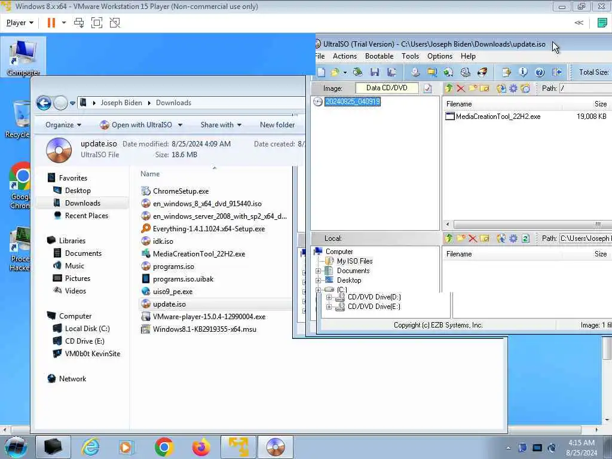
Task: Click New folder in Explorer toolbar
Action: [277, 125]
